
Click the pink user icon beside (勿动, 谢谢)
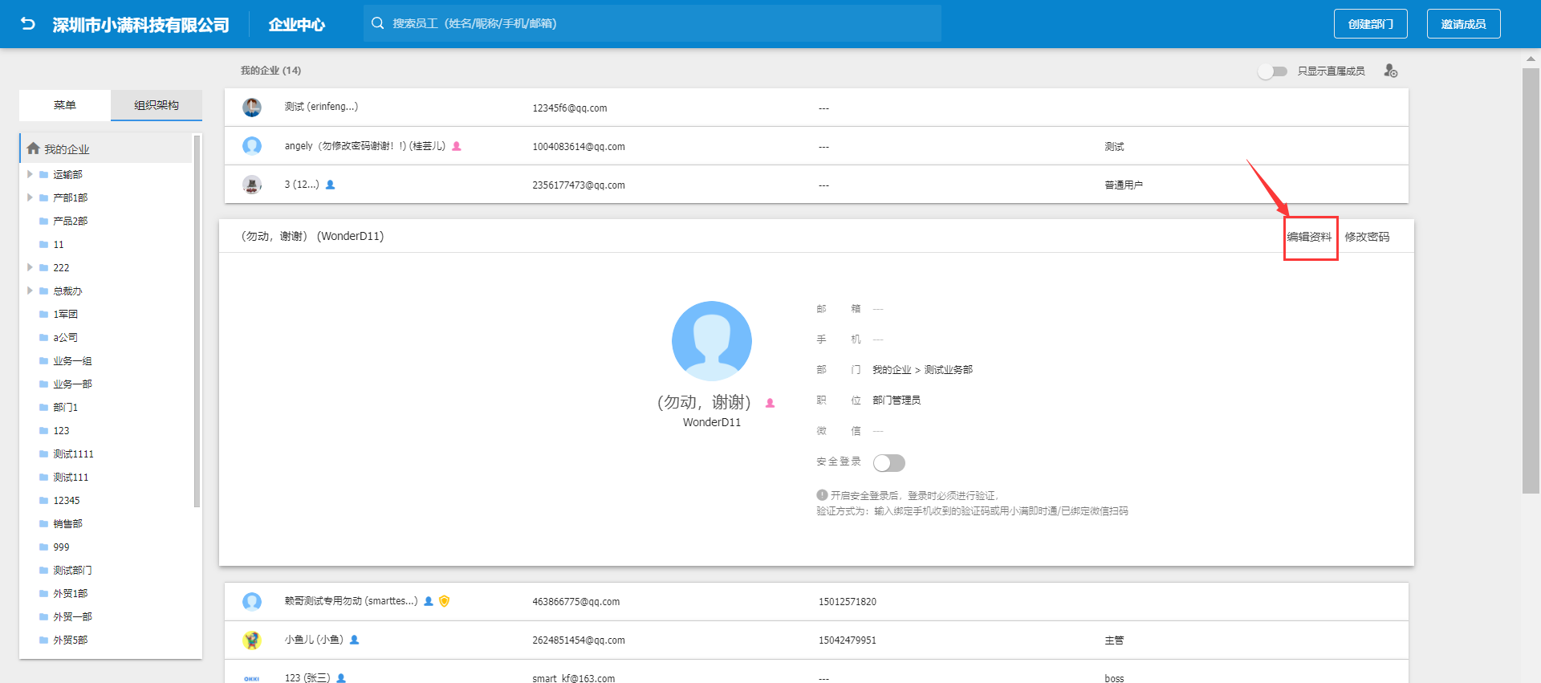click(770, 403)
